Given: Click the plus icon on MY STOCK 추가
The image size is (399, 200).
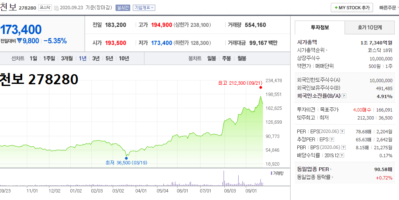Looking at the screenshot, I should (336, 8).
